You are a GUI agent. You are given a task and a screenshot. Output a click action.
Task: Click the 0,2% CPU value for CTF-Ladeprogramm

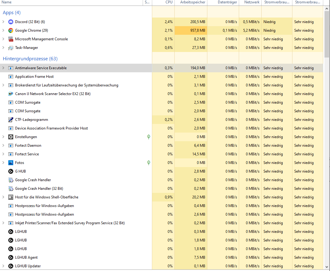tap(169, 120)
